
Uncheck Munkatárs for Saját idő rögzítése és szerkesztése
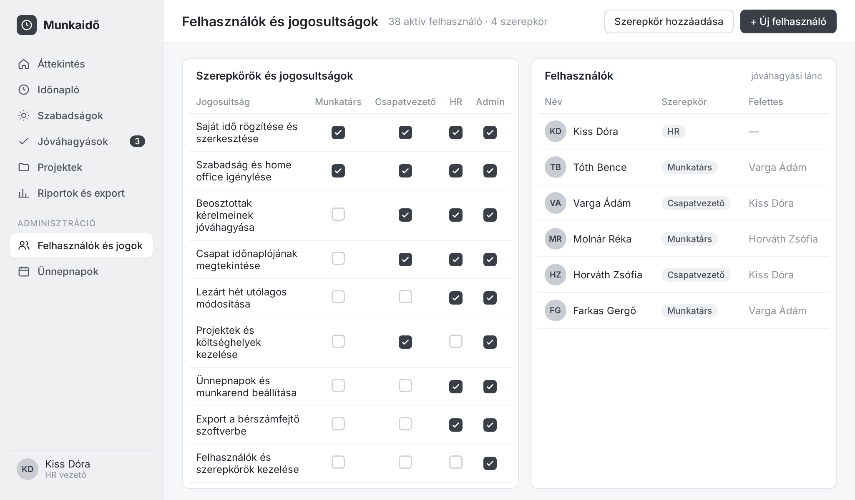pos(338,132)
